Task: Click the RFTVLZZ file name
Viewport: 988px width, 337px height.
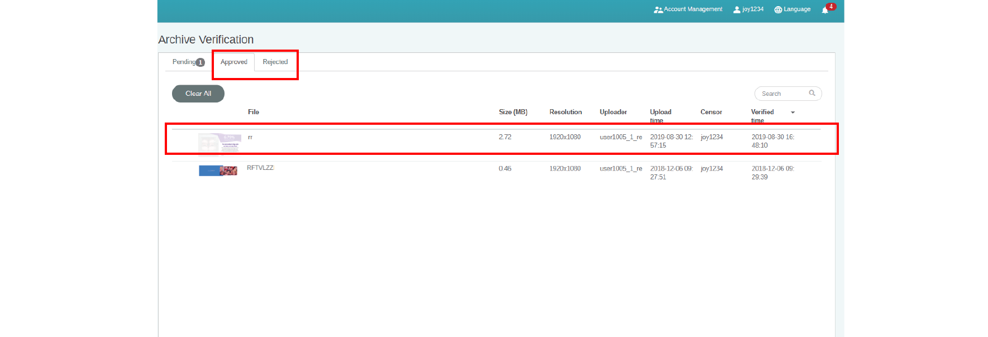Action: click(x=260, y=168)
